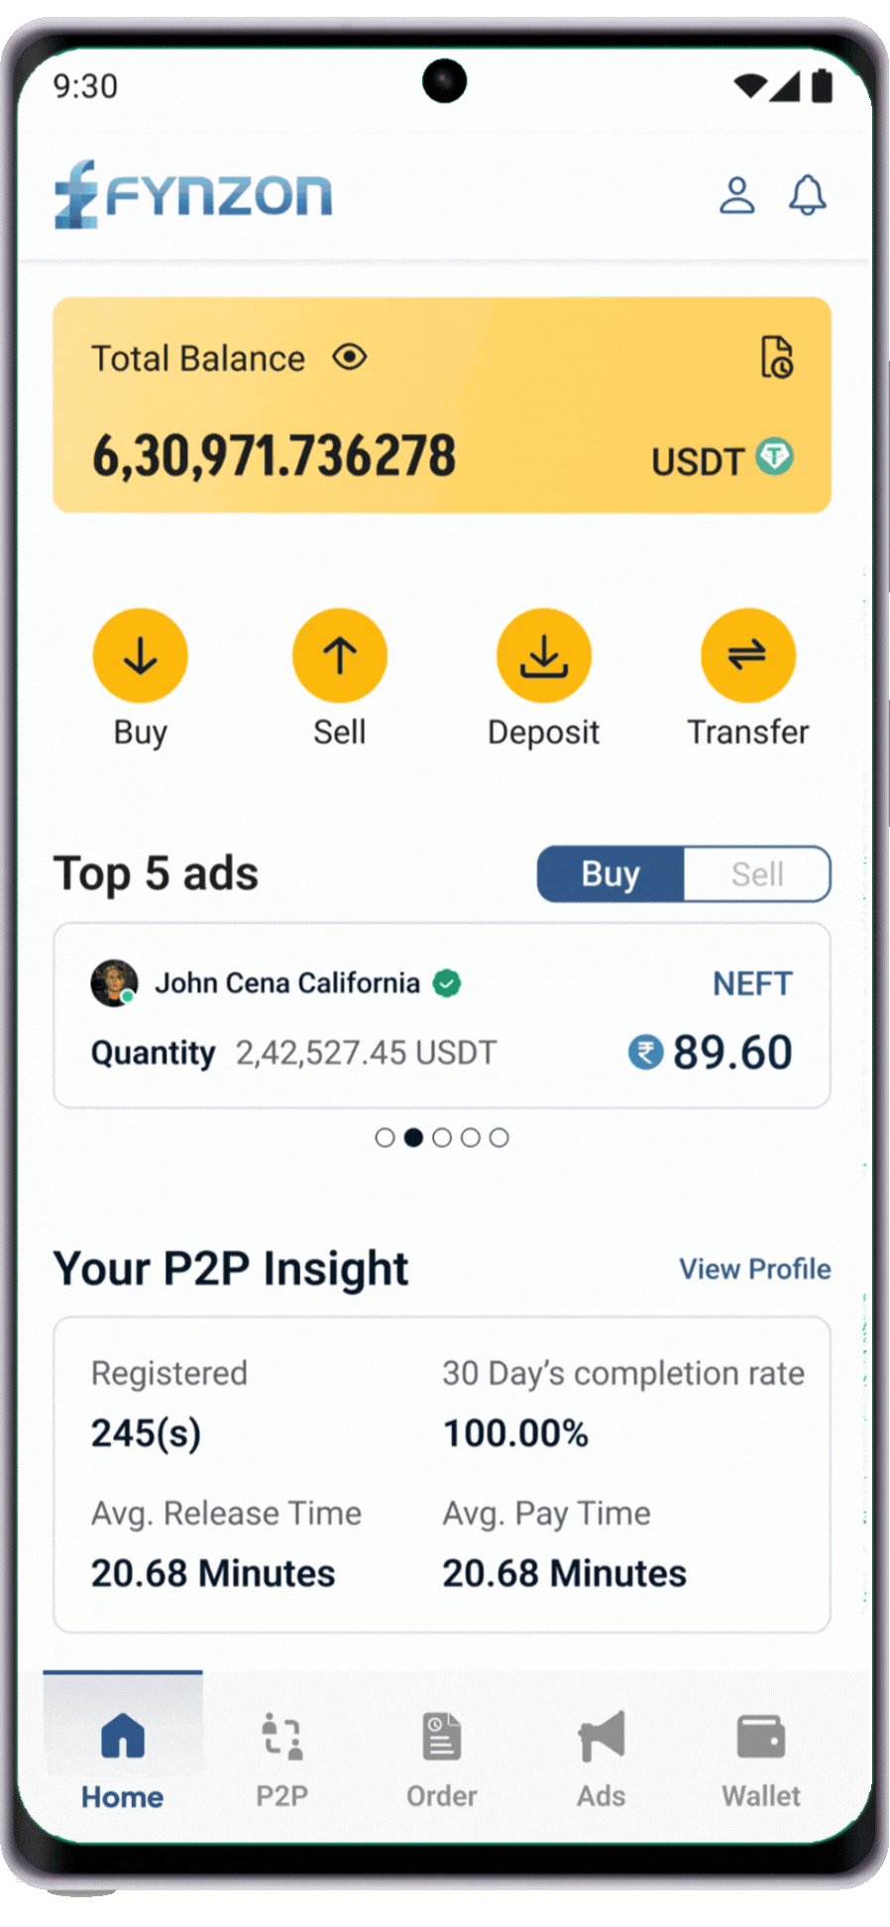Open the Ads section from bottom navigation
The width and height of the screenshot is (890, 1927).
[600, 1759]
